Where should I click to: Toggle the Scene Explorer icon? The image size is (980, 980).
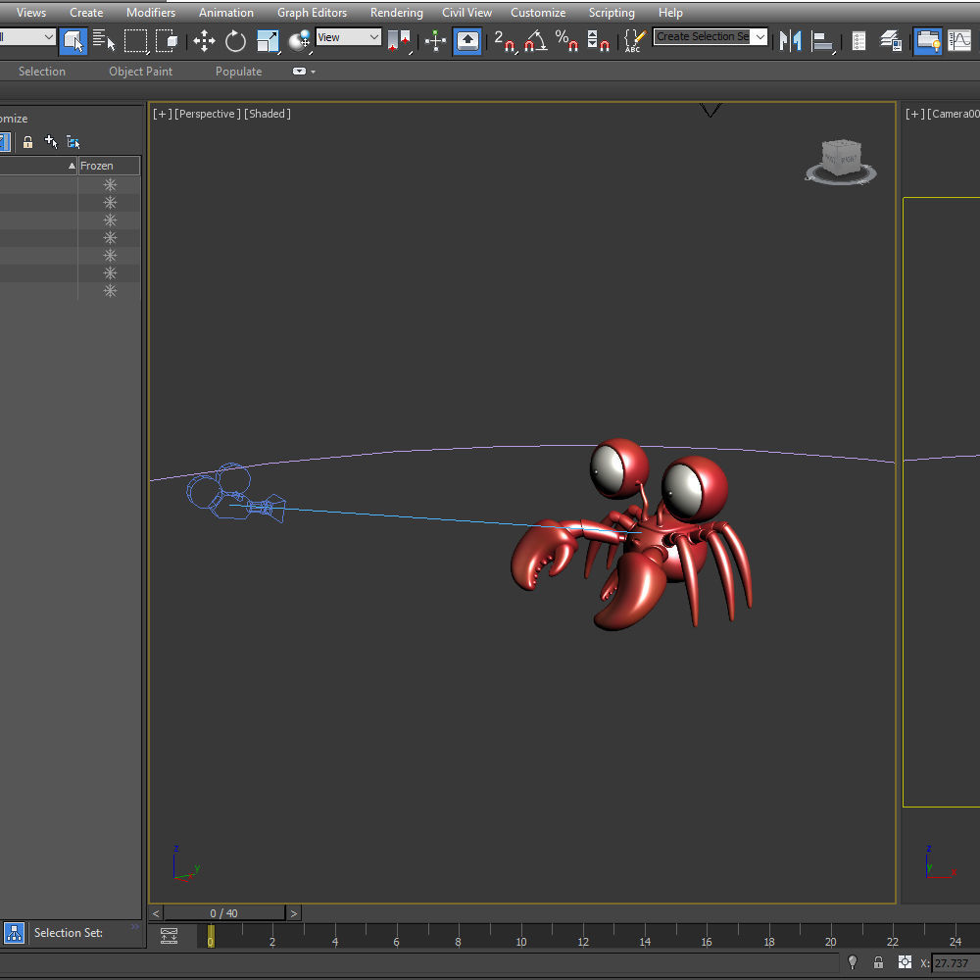(858, 41)
